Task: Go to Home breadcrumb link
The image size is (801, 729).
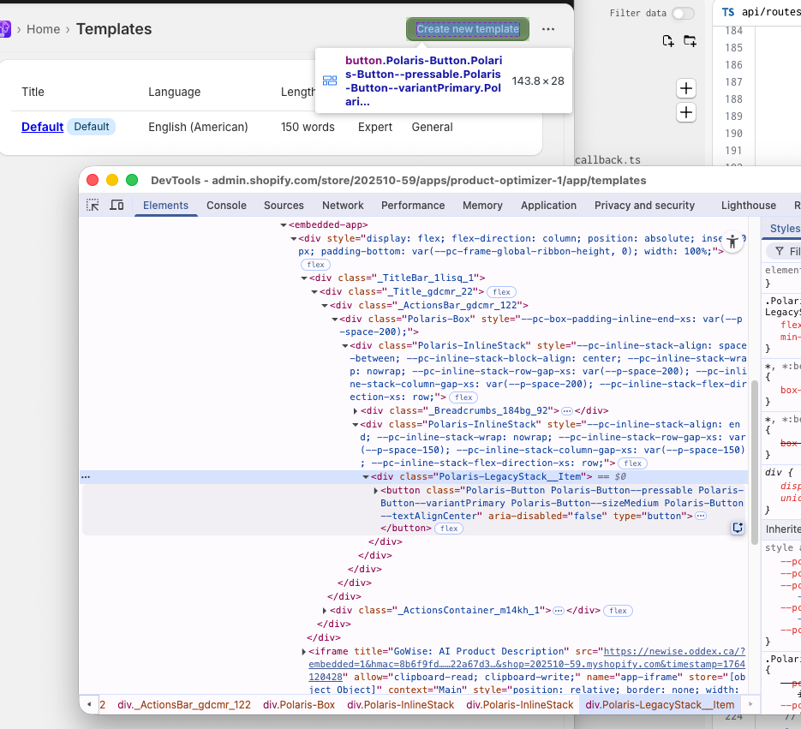Action: 44,29
